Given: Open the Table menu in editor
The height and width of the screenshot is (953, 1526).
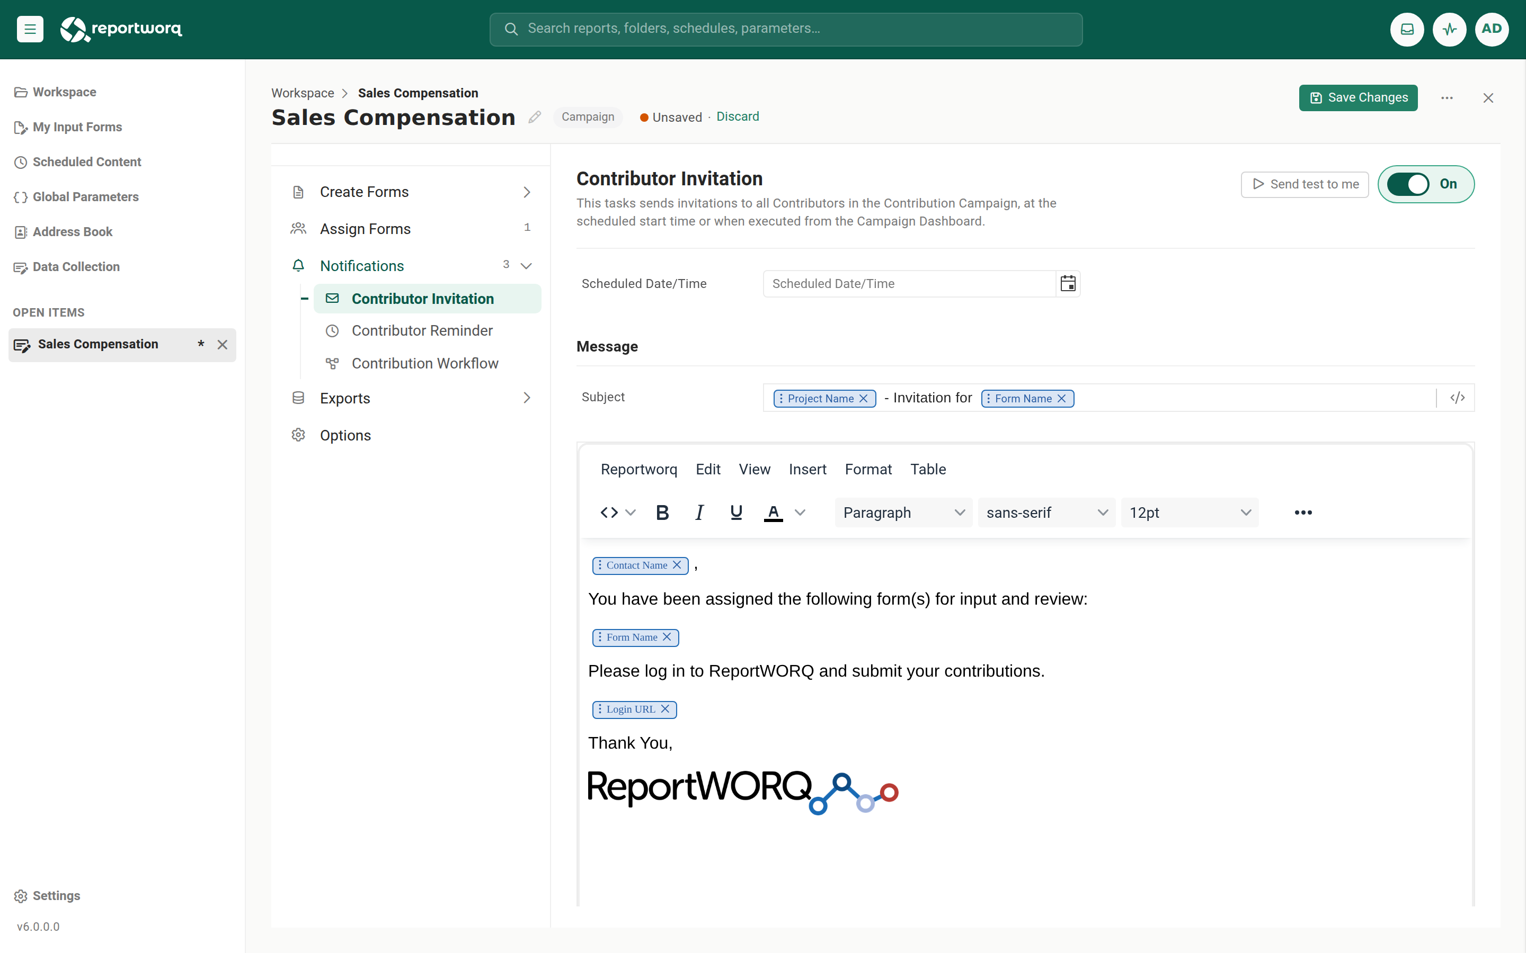Looking at the screenshot, I should tap(928, 469).
